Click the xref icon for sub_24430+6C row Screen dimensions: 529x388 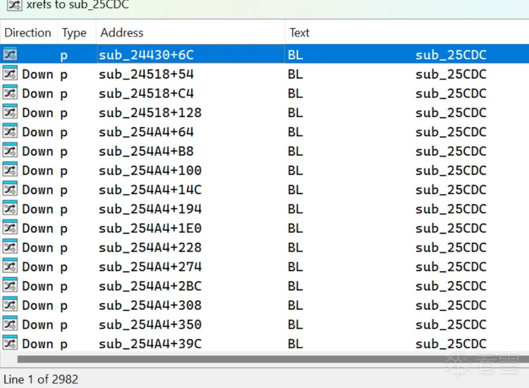(x=10, y=54)
